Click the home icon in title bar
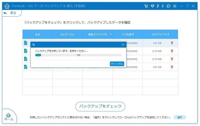The height and width of the screenshot is (126, 200). click(7, 6)
